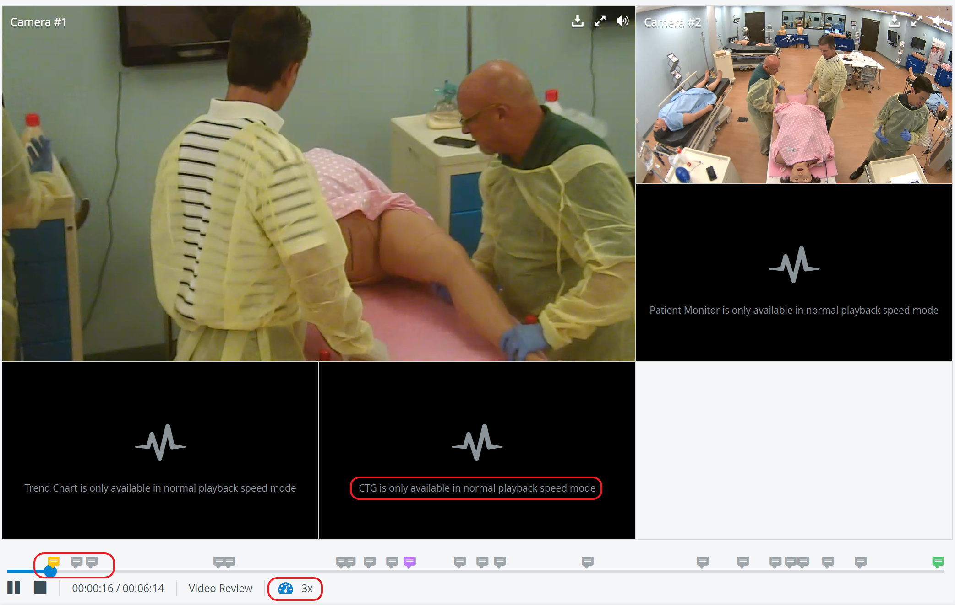Expand Camera #2 to fullscreen
This screenshot has width=955, height=605.
917,21
